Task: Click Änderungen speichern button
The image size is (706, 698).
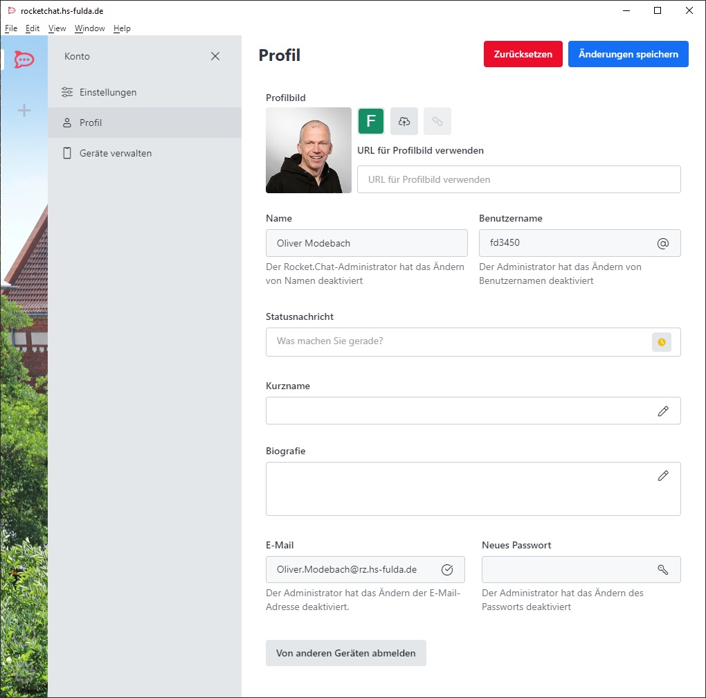Action: point(628,54)
